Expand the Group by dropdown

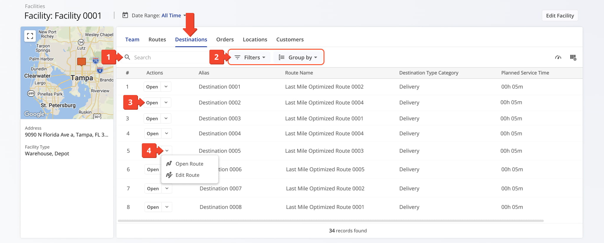click(x=298, y=57)
